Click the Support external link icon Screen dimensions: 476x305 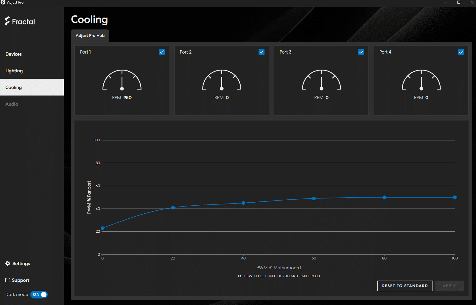click(7, 280)
